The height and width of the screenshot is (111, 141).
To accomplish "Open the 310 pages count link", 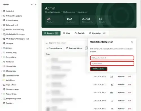I will [112, 77].
